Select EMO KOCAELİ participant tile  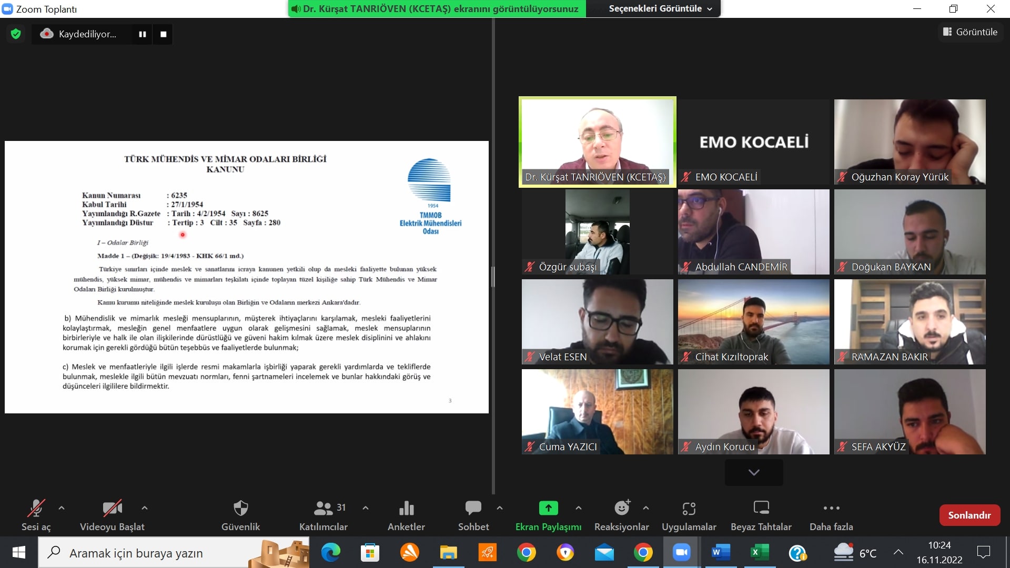click(754, 142)
